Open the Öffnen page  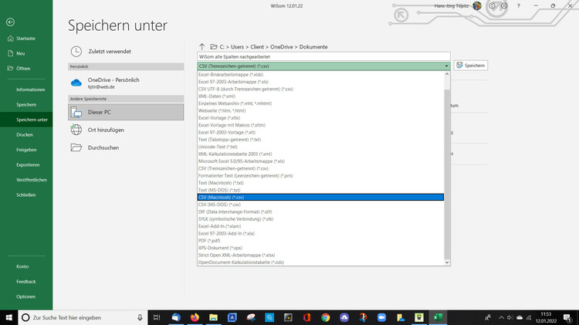(23, 69)
